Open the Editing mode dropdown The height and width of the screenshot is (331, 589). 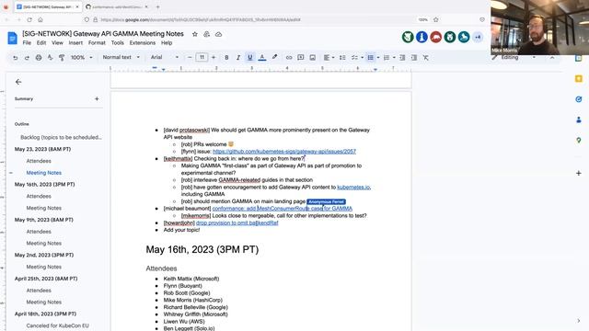(514, 57)
